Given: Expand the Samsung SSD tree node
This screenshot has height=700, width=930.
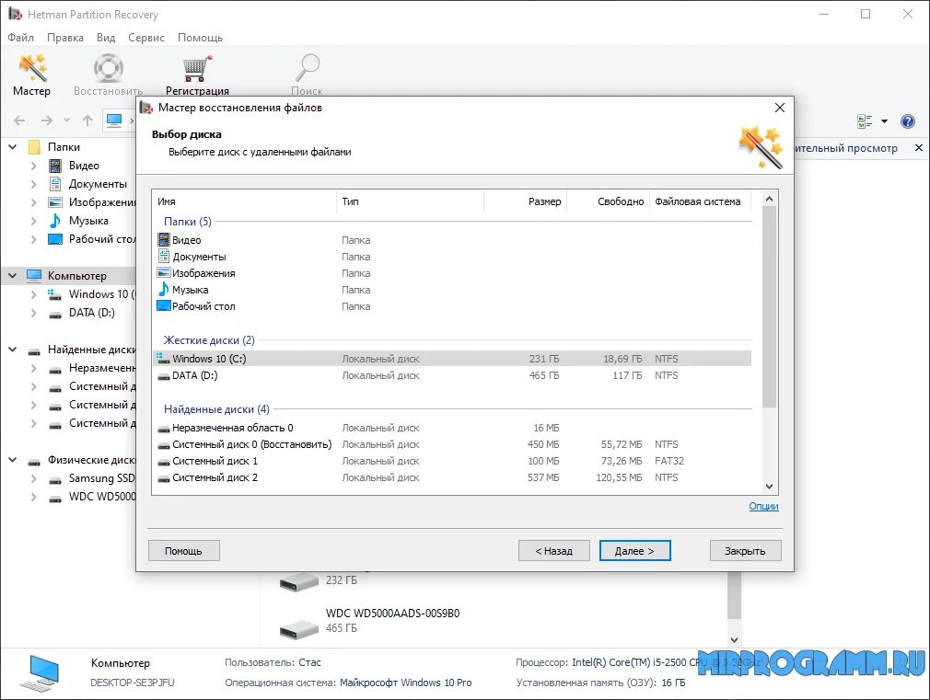Looking at the screenshot, I should coord(34,478).
